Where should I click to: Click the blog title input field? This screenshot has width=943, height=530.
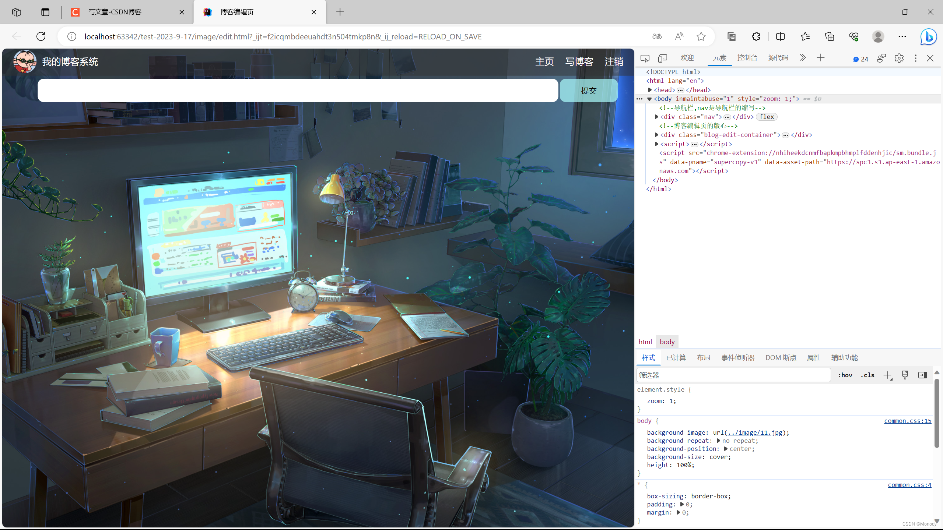298,91
